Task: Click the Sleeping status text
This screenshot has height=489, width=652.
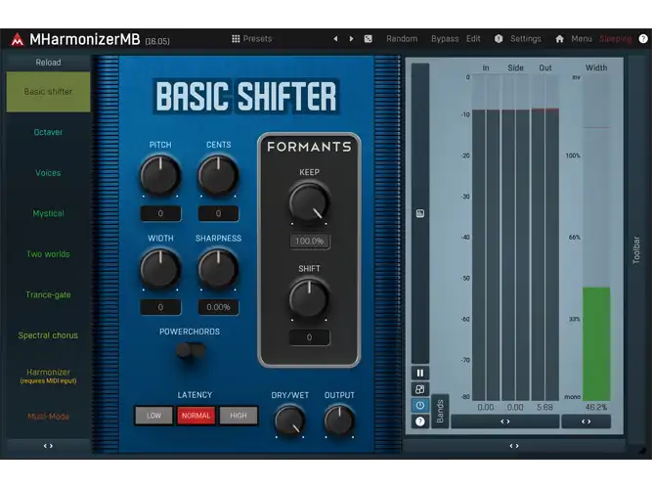Action: [x=616, y=39]
